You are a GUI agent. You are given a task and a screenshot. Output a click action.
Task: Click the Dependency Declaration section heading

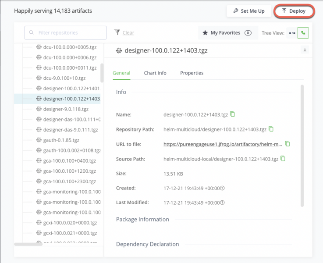click(148, 244)
